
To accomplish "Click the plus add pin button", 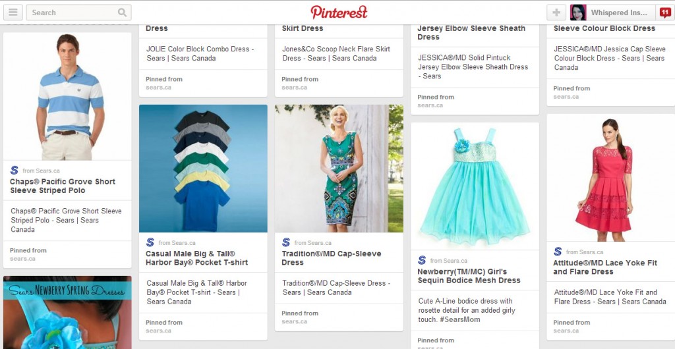I will (556, 13).
